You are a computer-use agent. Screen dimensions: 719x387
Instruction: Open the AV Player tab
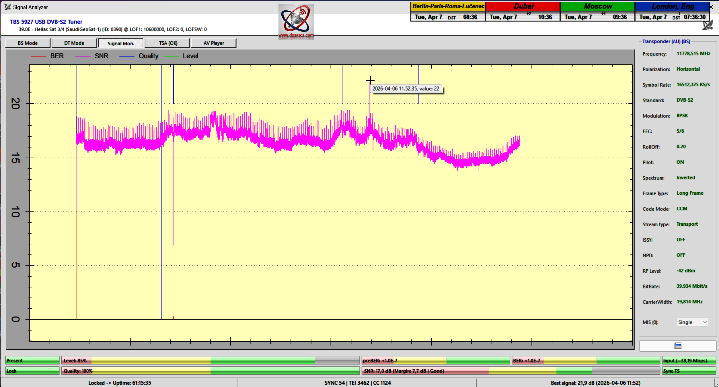tap(214, 43)
